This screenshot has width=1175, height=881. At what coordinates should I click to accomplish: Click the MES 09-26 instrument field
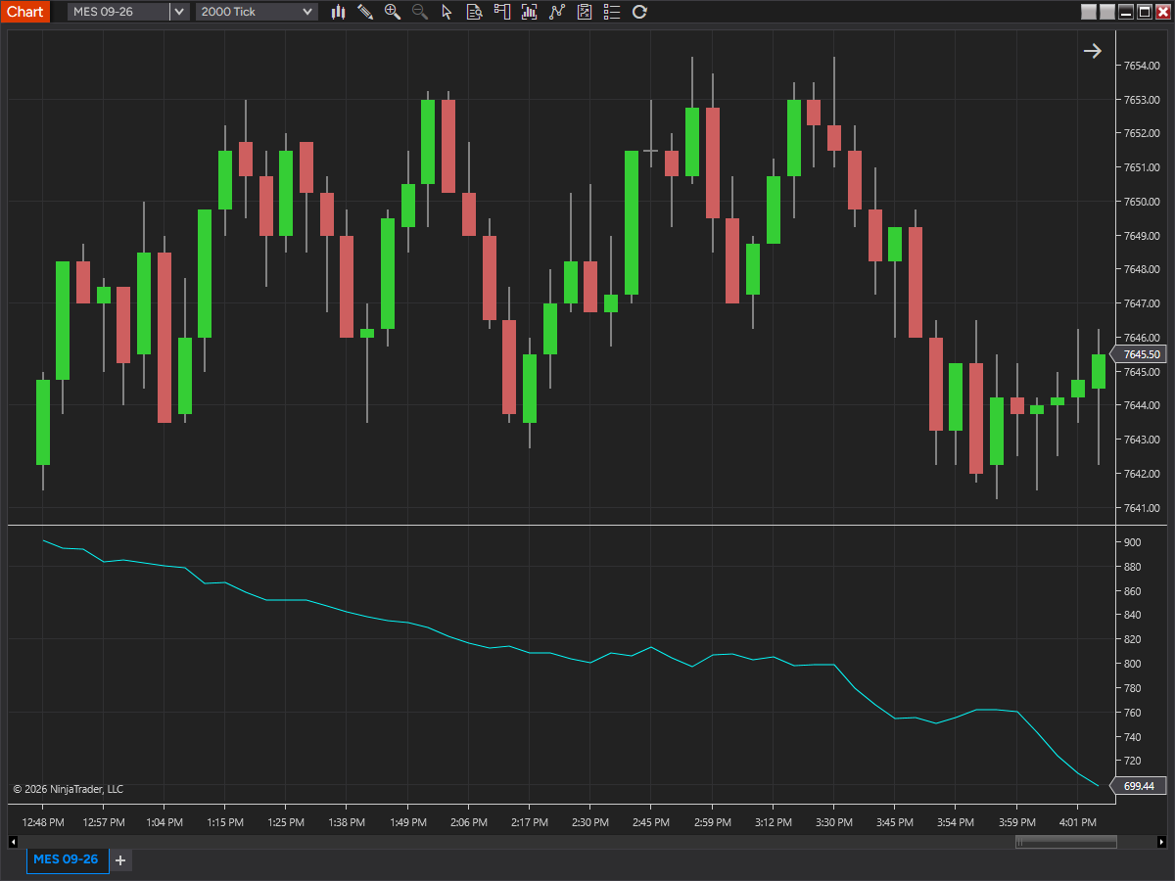point(118,12)
